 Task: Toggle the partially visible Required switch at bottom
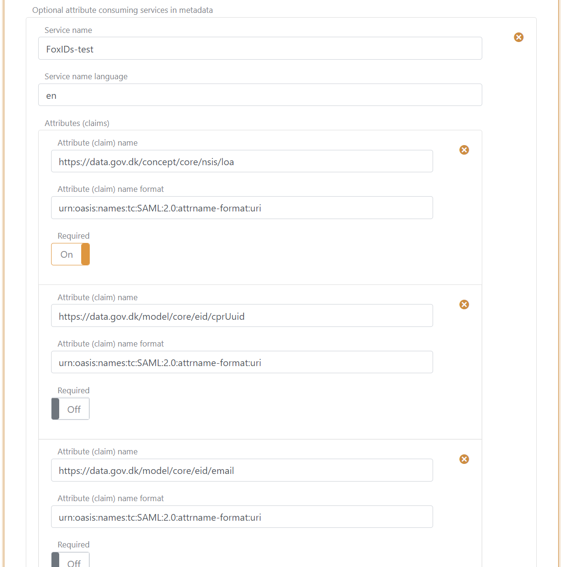click(x=70, y=561)
